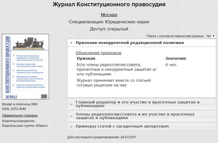Screen dimensions: 218x143
Task: Click the Издатель/учредитель: label
Action: (19, 121)
